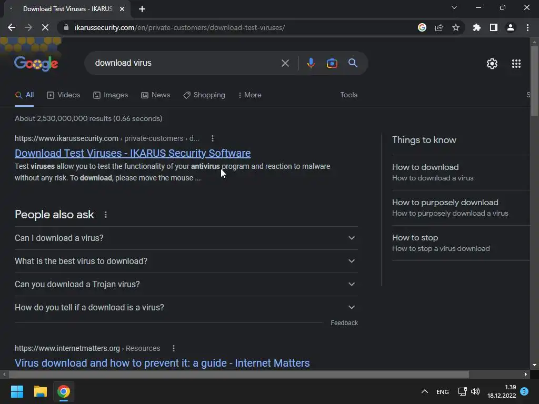The image size is (539, 404).
Task: Open How to stop a virus download
Action: point(461,243)
